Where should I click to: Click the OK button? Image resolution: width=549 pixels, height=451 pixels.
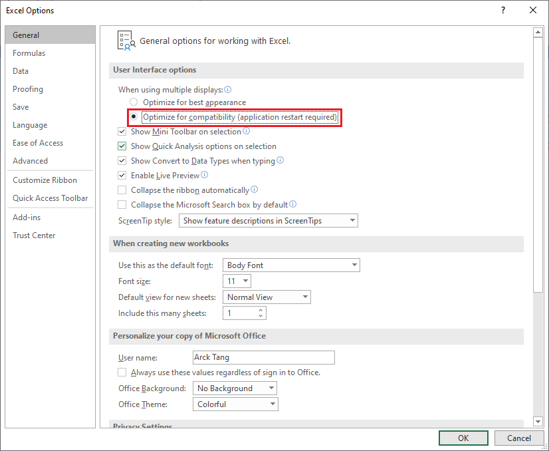(x=463, y=438)
